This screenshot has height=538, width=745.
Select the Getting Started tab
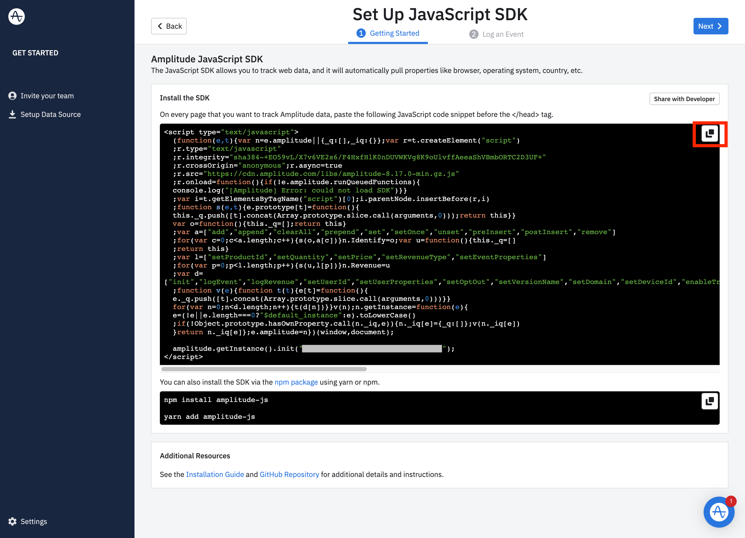pyautogui.click(x=394, y=33)
